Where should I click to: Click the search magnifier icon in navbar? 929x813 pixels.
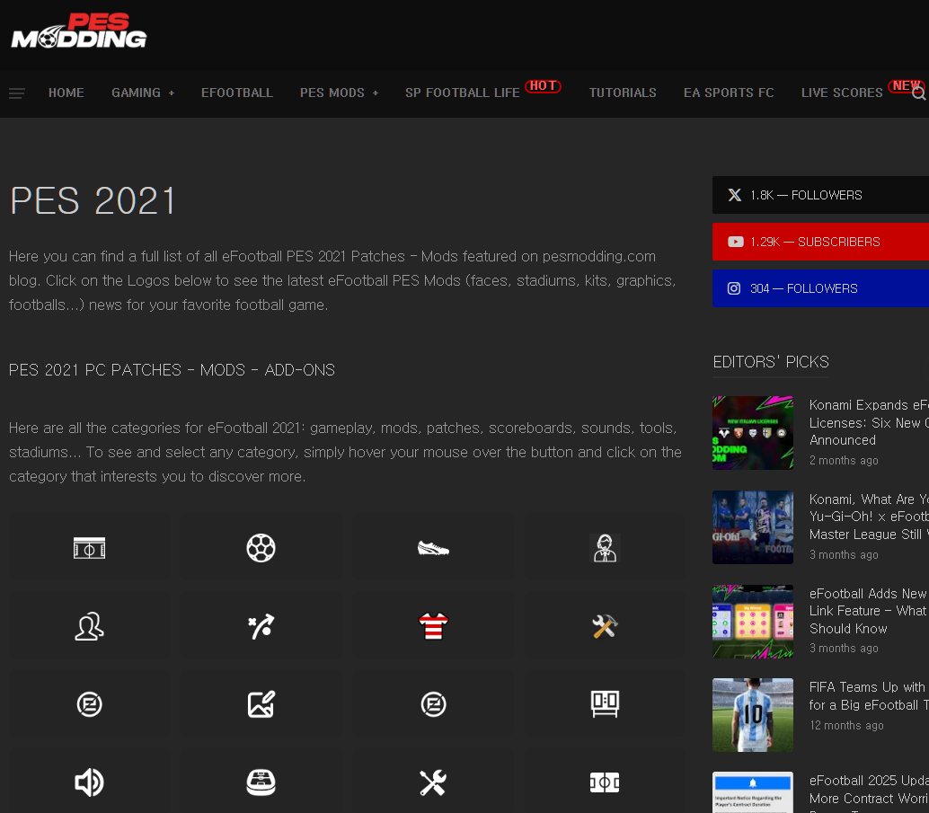pyautogui.click(x=919, y=93)
